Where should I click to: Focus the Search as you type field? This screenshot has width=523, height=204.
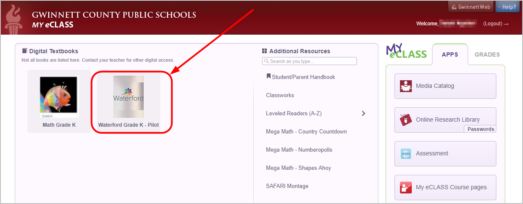309,61
